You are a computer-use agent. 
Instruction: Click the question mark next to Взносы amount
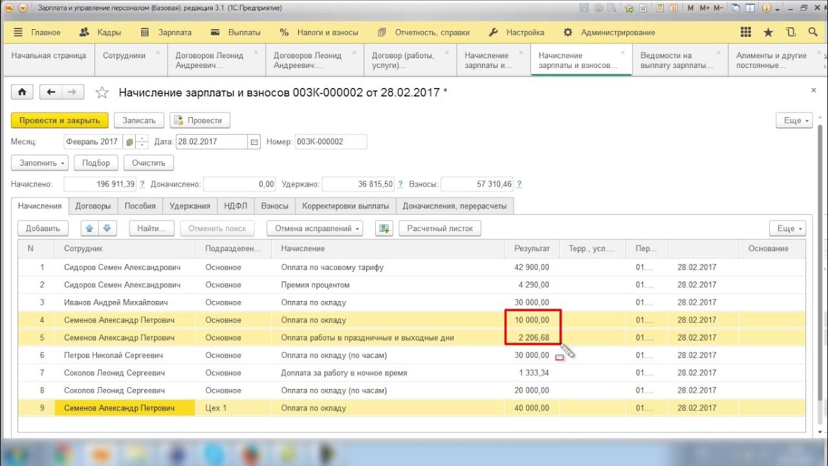519,184
